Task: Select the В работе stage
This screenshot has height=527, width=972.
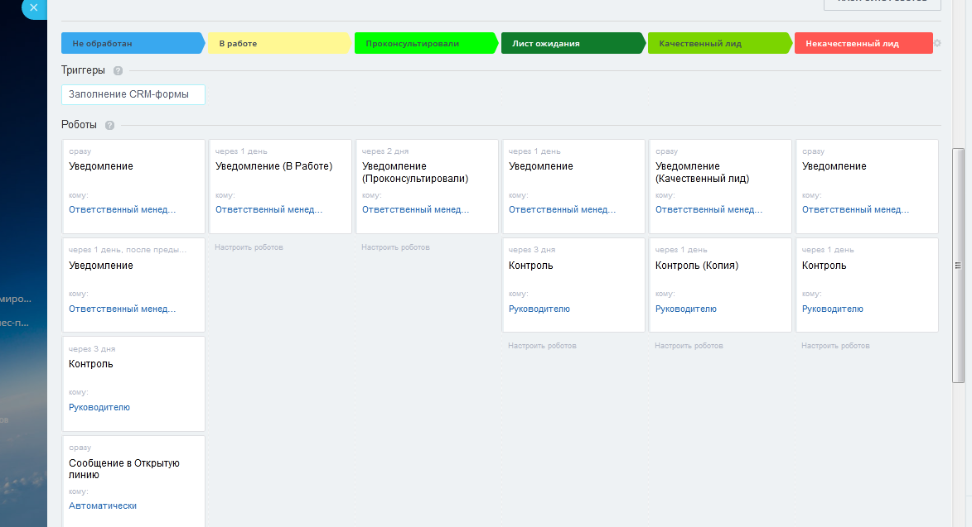Action: [277, 43]
